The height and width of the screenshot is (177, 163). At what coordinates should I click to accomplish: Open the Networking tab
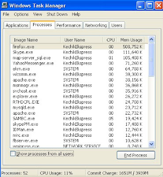pyautogui.click(x=96, y=25)
